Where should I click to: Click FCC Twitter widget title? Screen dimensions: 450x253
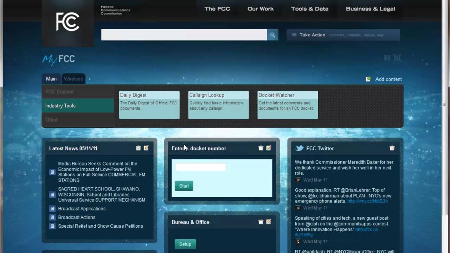pyautogui.click(x=320, y=148)
